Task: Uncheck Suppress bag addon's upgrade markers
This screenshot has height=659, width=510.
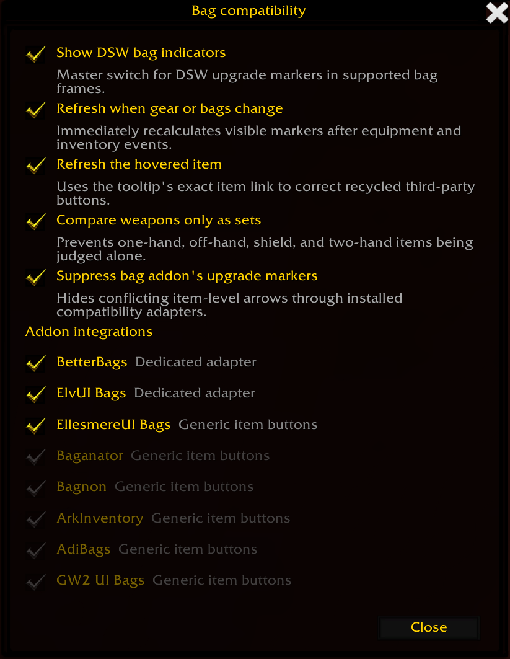Action: click(x=36, y=277)
